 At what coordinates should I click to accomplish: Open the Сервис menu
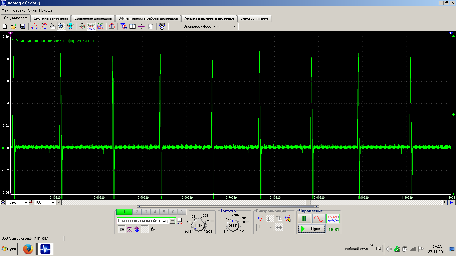(19, 10)
